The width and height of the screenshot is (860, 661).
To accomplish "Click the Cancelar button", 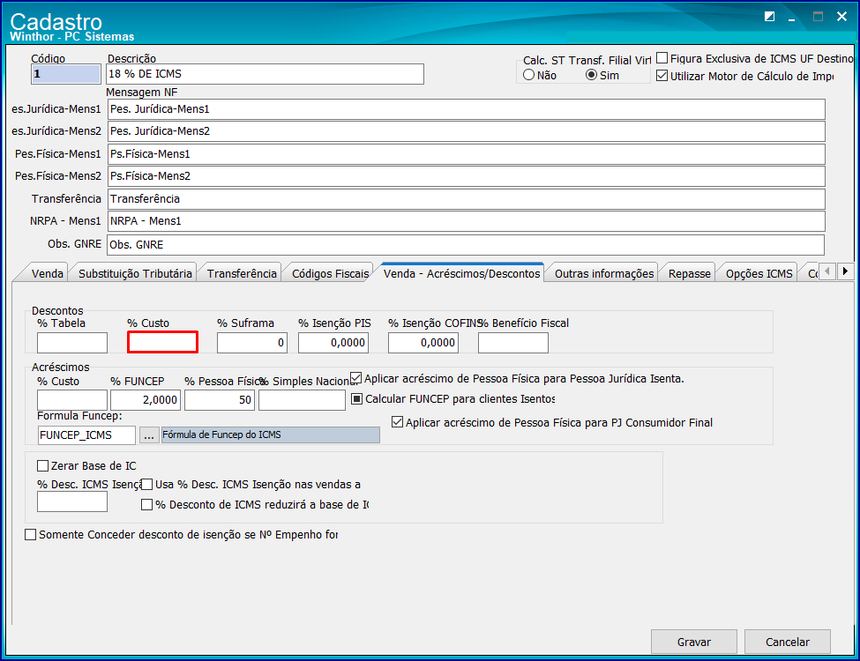I will coord(787,642).
